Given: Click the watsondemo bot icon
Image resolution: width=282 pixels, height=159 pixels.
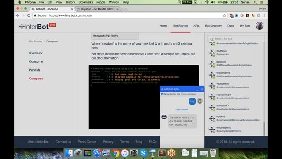Looking at the screenshot, I should tap(212, 75).
